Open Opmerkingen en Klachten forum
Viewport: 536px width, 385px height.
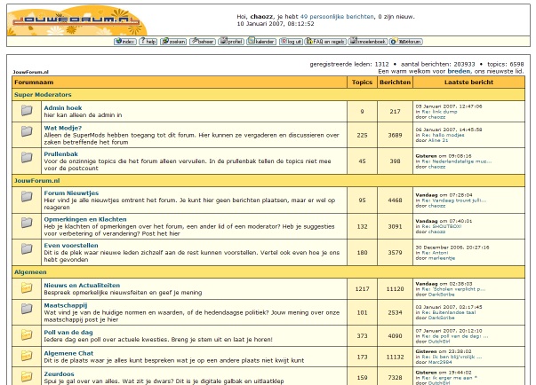85,218
